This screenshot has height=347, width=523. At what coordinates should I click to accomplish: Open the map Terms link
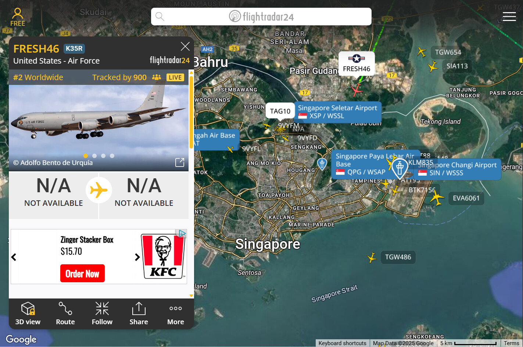(511, 343)
